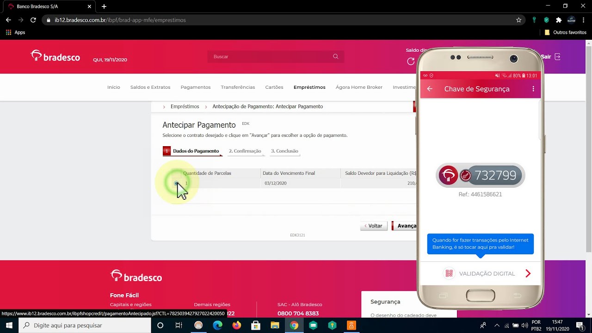Click the Avançar button
Screen dimensions: 592x333
point(404,226)
